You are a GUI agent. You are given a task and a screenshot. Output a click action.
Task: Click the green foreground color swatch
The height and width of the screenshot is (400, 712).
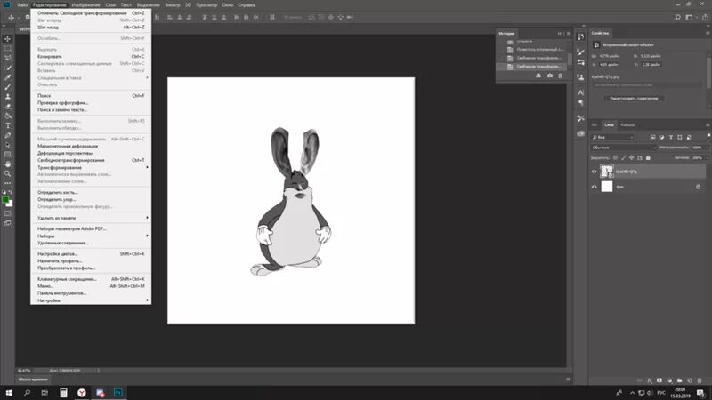5,199
